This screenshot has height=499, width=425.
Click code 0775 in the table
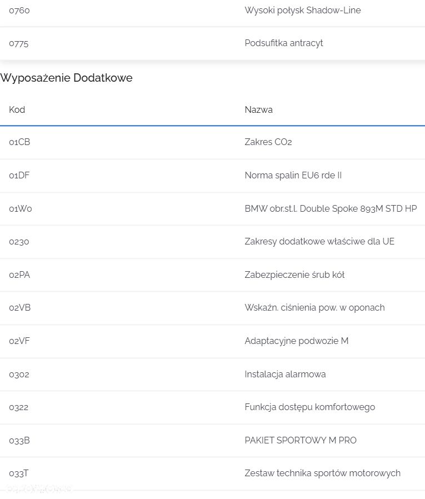click(18, 43)
